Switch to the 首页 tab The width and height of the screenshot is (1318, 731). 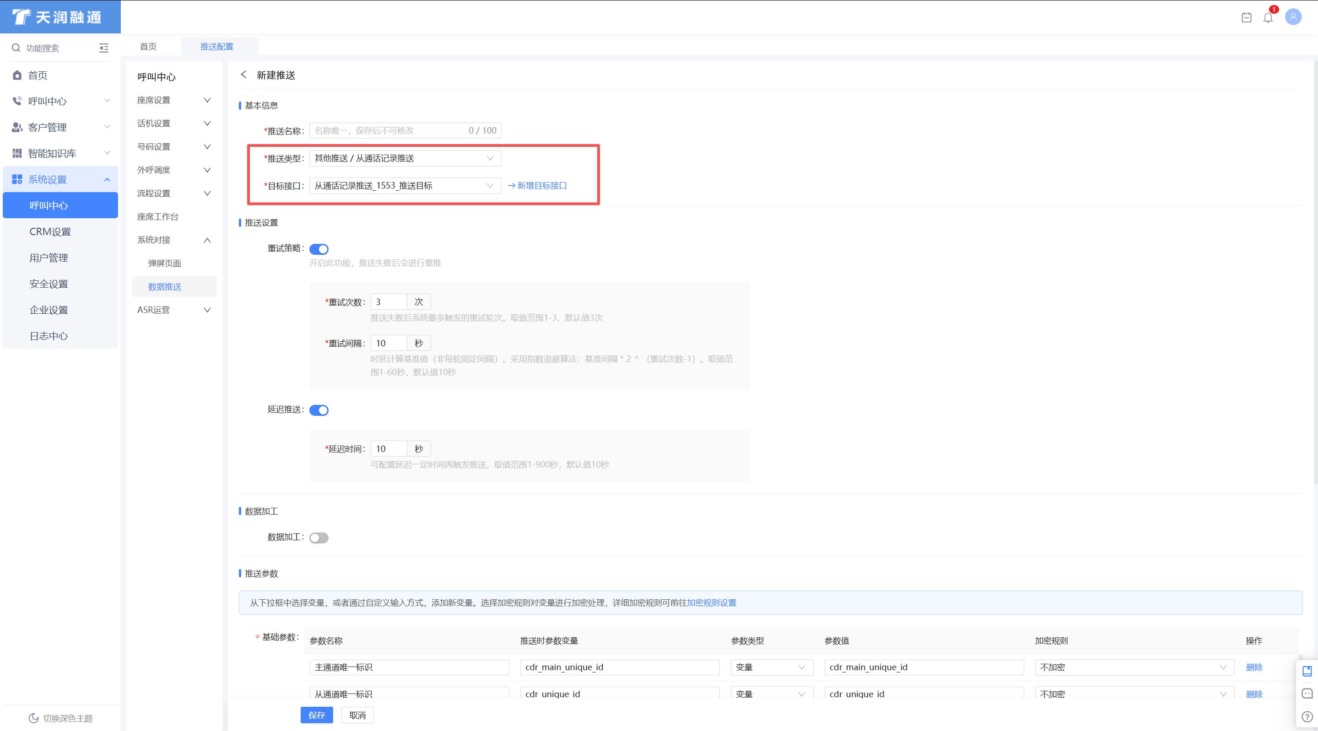[148, 47]
